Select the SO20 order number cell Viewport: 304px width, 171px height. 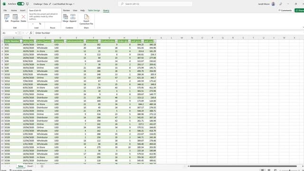[13, 108]
